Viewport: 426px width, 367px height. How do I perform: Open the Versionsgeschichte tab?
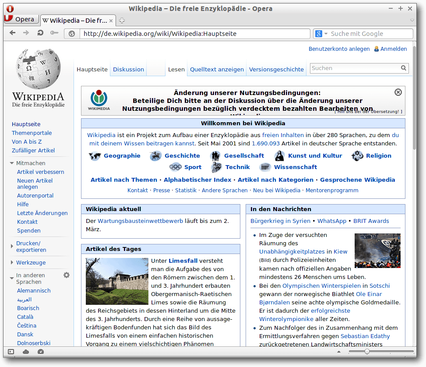pyautogui.click(x=276, y=69)
